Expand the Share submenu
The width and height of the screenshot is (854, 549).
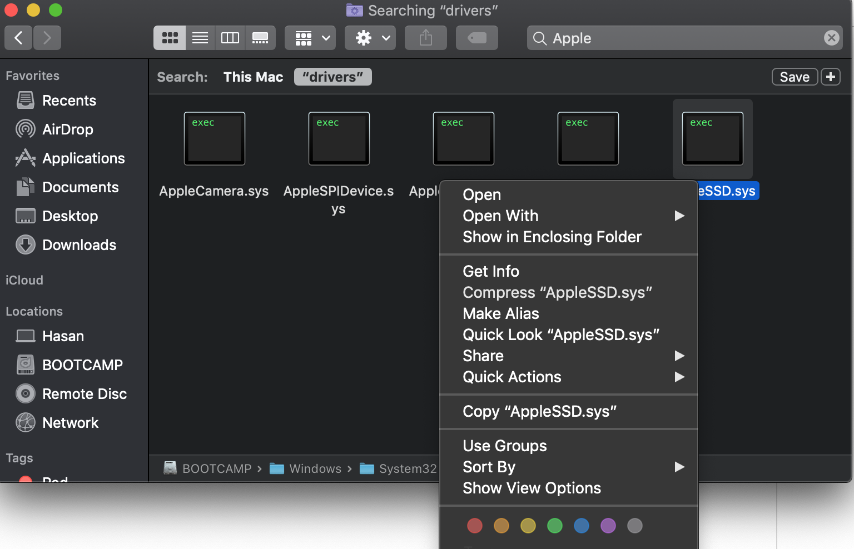click(568, 356)
